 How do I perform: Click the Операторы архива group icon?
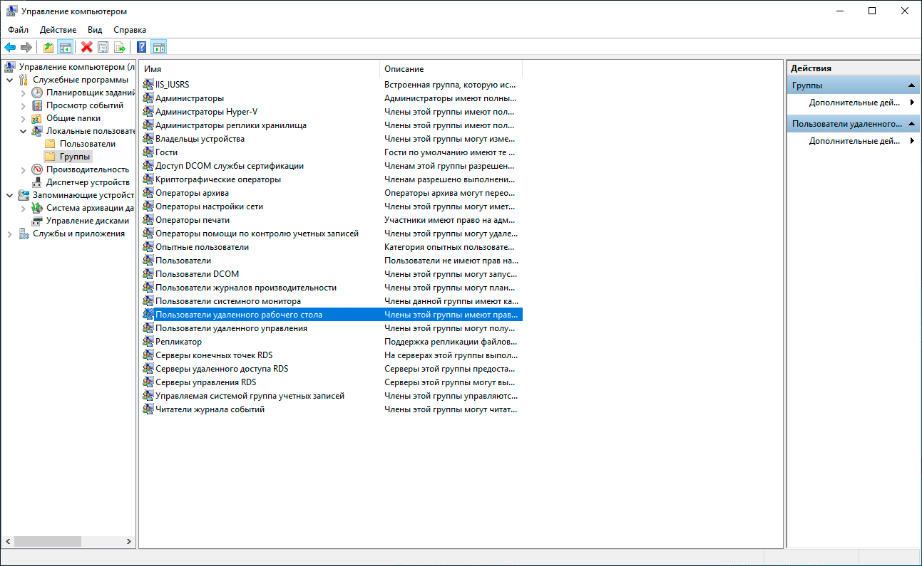pos(148,193)
